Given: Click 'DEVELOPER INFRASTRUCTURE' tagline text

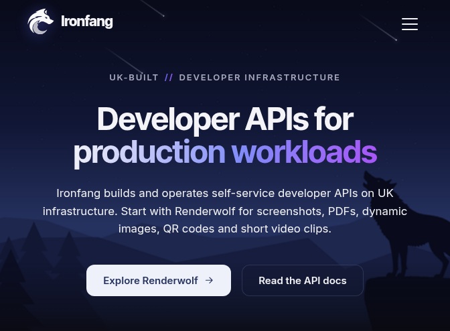Looking at the screenshot, I should (x=259, y=78).
